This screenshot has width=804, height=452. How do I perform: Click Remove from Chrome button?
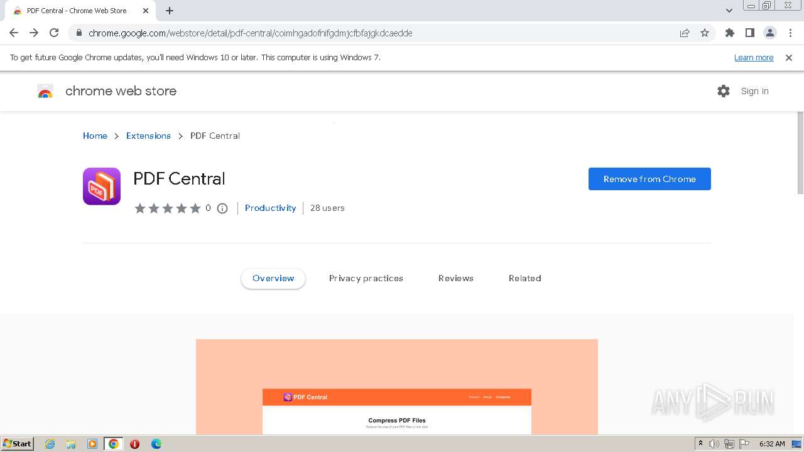click(649, 179)
